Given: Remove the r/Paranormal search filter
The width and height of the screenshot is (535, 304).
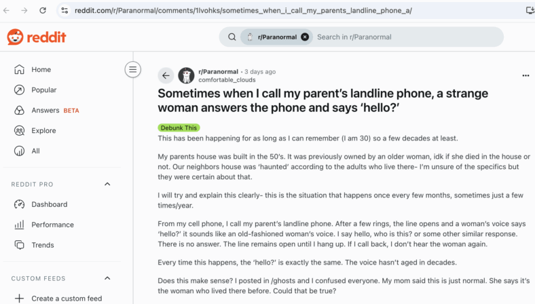Looking at the screenshot, I should tap(305, 37).
